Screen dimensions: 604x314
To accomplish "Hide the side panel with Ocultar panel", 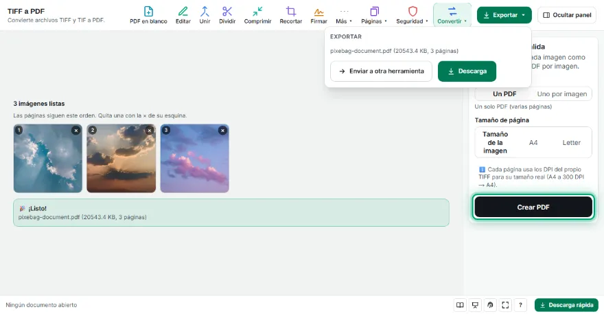I will (567, 15).
